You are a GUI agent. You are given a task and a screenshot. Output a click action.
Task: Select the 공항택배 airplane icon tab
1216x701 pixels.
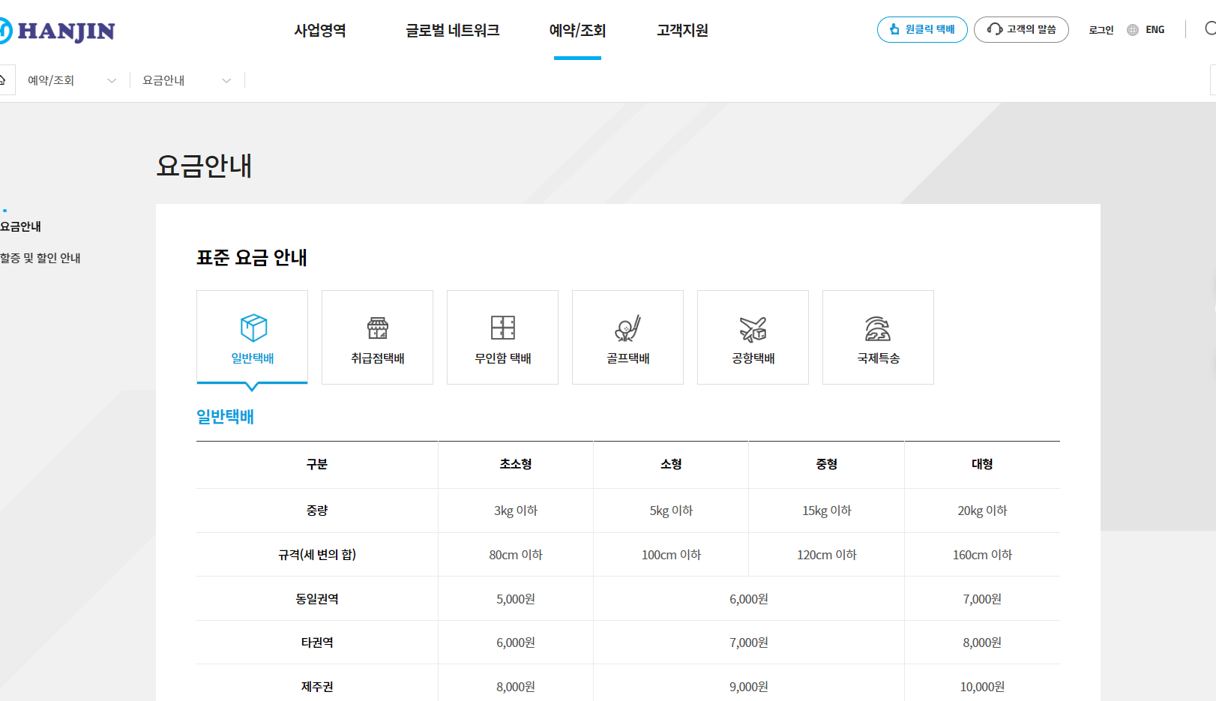[x=753, y=337]
